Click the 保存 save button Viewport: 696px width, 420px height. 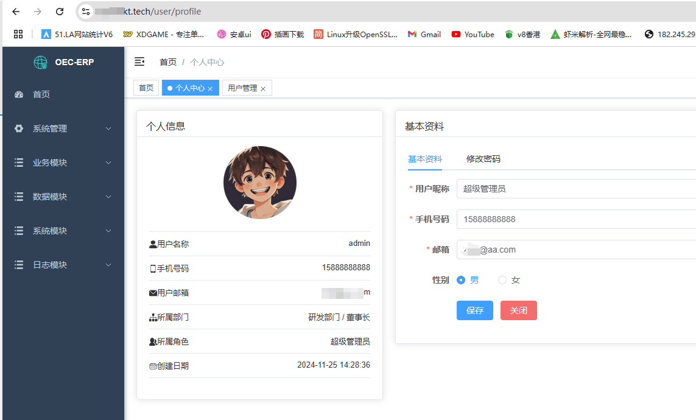[x=474, y=310]
